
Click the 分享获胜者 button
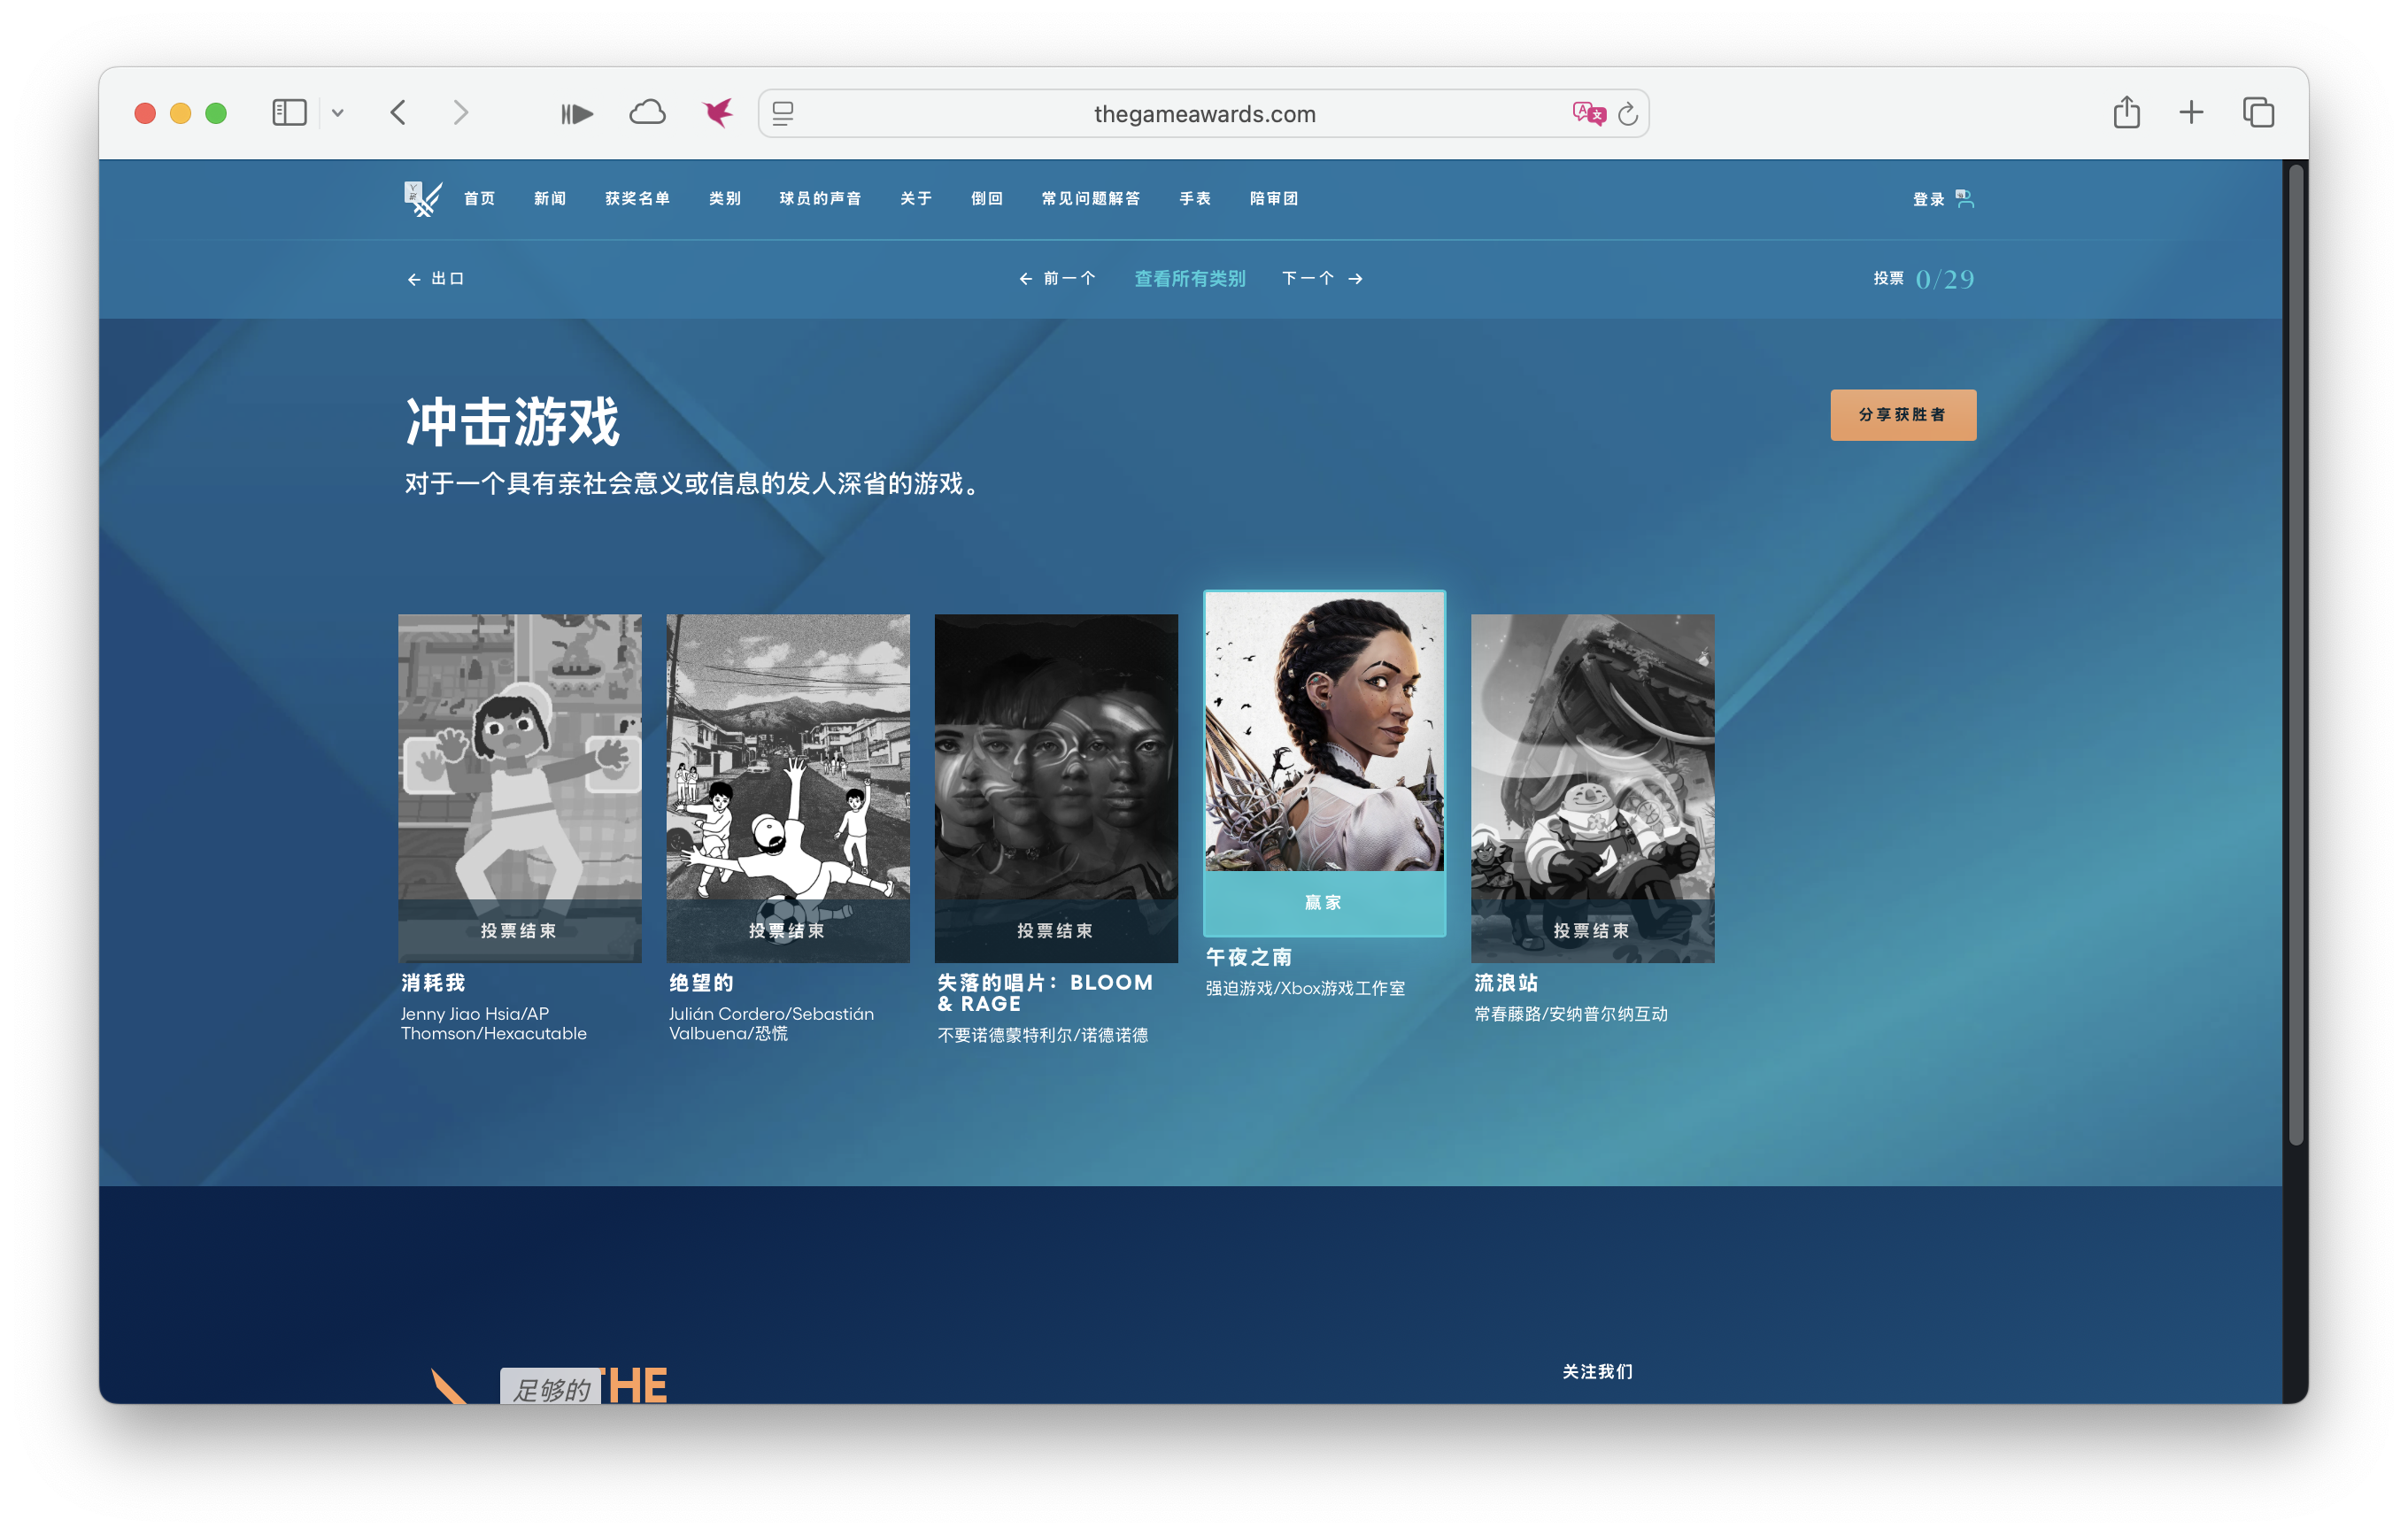click(1902, 414)
